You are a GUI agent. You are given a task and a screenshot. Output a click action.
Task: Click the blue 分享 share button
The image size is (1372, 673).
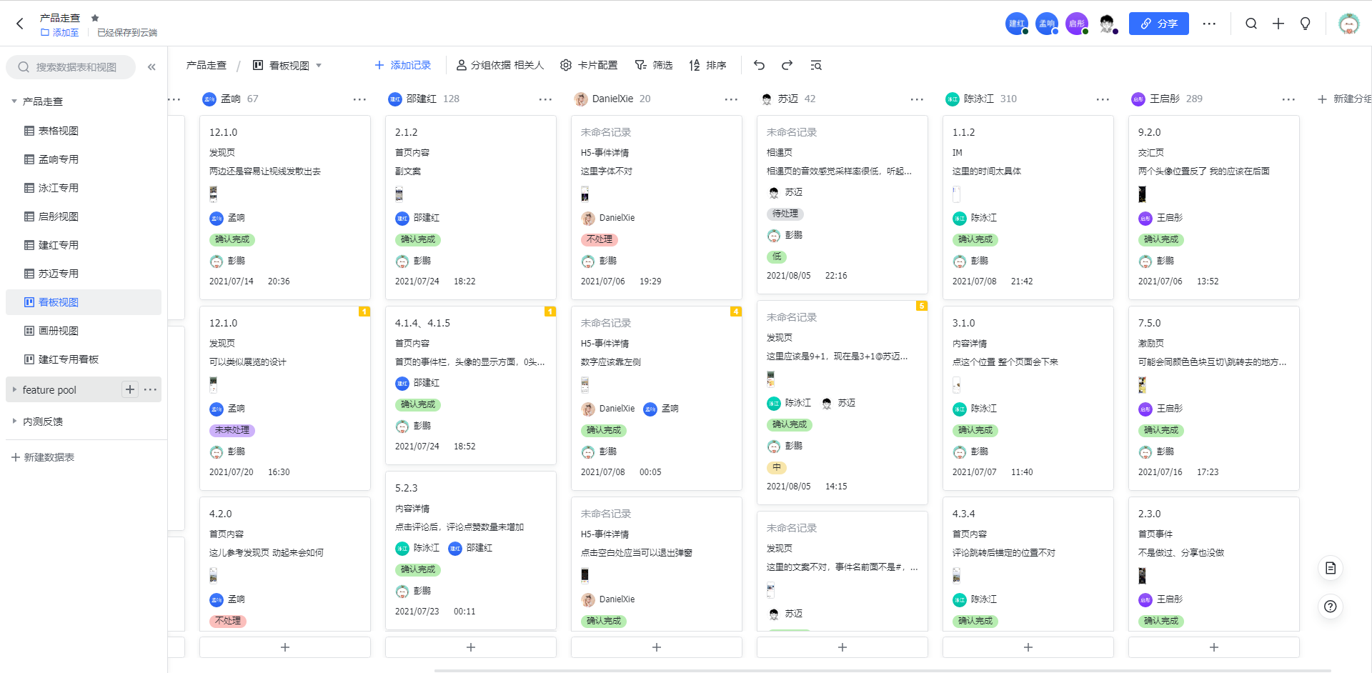tap(1158, 24)
